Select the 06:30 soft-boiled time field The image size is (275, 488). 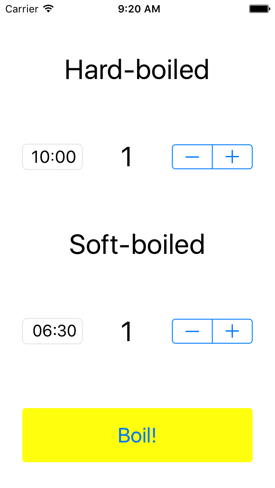pos(52,331)
